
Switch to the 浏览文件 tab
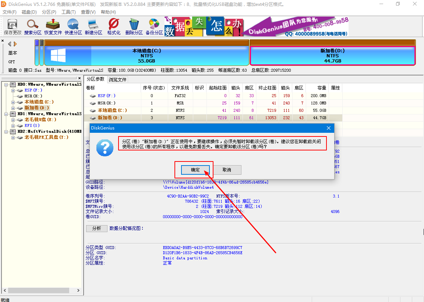coord(118,80)
